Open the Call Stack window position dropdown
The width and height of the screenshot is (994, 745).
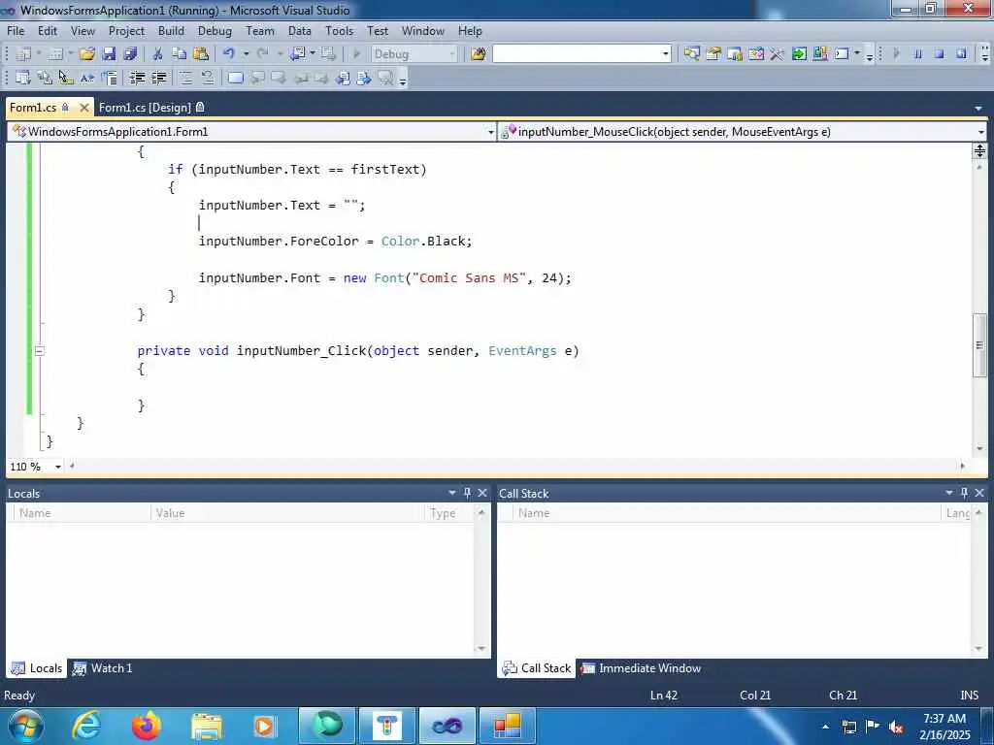[x=949, y=492]
